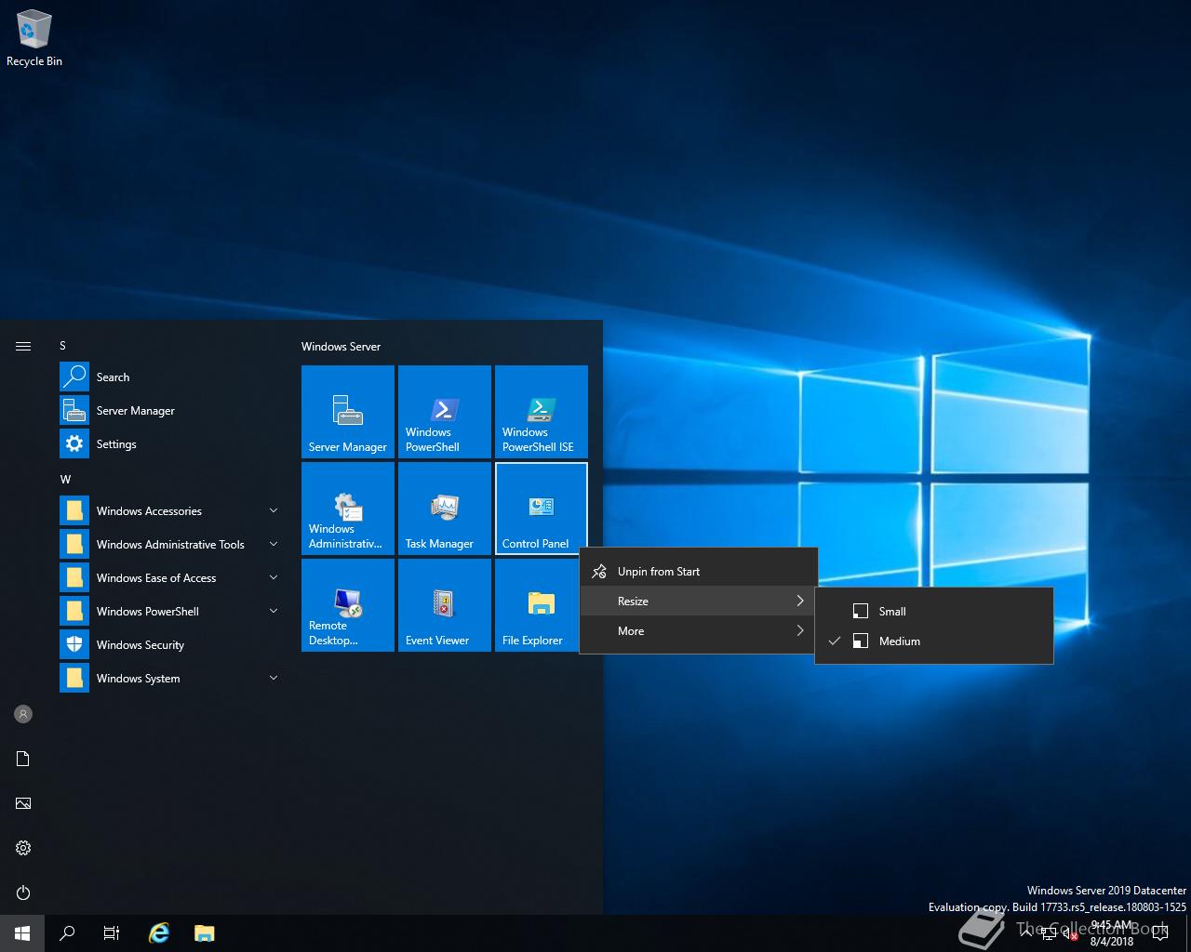Viewport: 1191px width, 952px height.
Task: Open Settings from the app list
Action: (x=170, y=444)
